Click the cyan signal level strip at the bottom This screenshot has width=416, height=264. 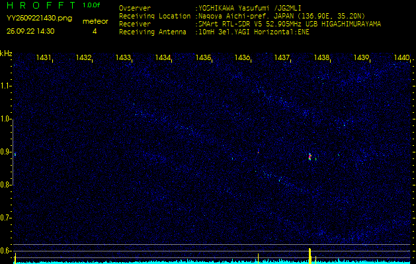click(212, 262)
